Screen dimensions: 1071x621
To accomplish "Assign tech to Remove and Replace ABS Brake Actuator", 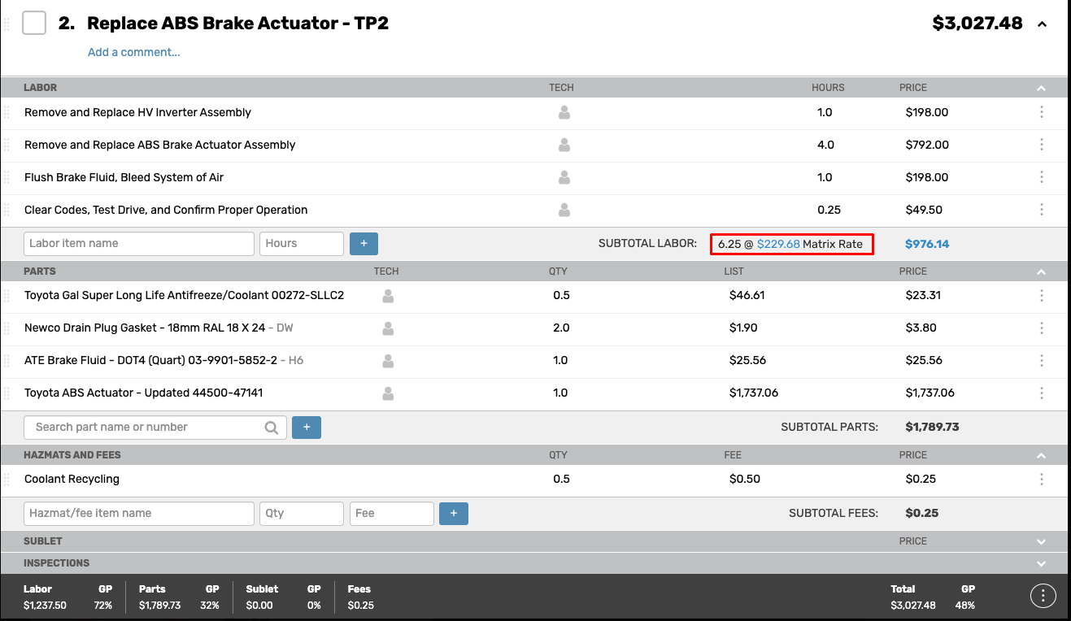I will pos(564,145).
